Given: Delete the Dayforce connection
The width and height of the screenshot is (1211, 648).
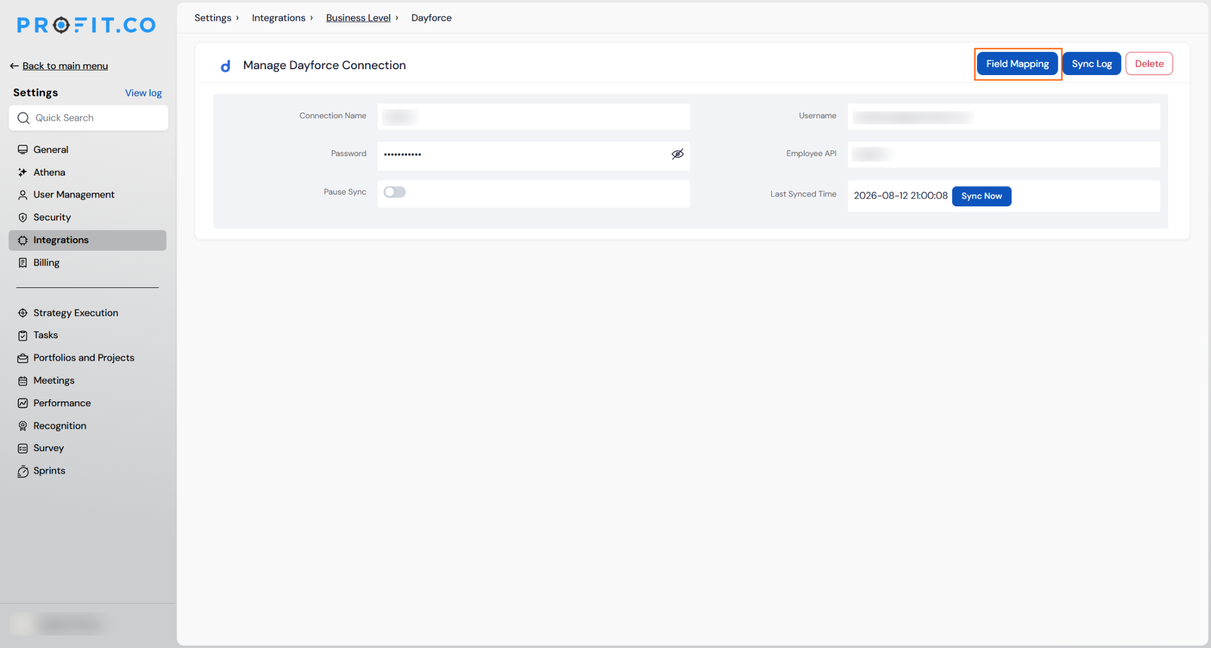Looking at the screenshot, I should (1149, 64).
